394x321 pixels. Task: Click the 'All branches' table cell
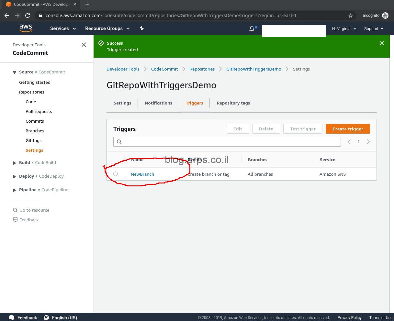coord(260,174)
